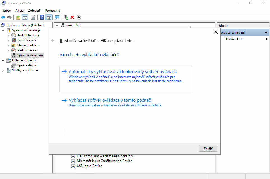The height and width of the screenshot is (179, 270).
Task: Click the Zrušiť button
Action: 208,149
